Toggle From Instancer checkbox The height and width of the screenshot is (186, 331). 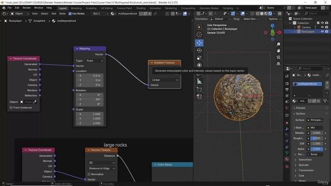[11, 107]
